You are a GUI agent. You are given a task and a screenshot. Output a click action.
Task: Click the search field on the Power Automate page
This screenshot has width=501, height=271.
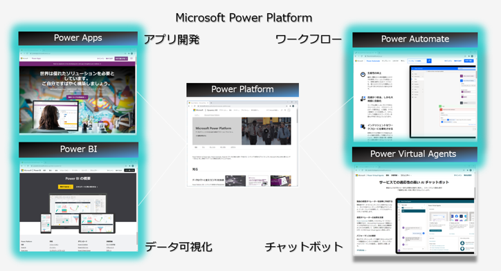(x=417, y=61)
